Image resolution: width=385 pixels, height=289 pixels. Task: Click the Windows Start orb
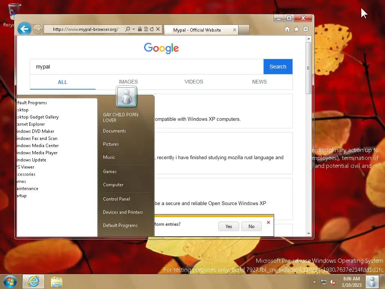pyautogui.click(x=10, y=281)
